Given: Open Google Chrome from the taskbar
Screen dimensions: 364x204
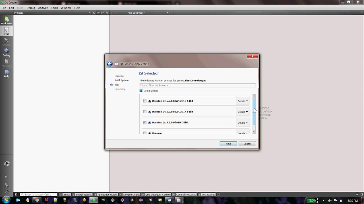Looking at the screenshot, I should pyautogui.click(x=37, y=200).
